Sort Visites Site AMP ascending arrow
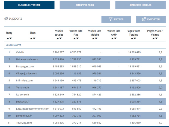169x127 pixels. [x=112, y=39]
